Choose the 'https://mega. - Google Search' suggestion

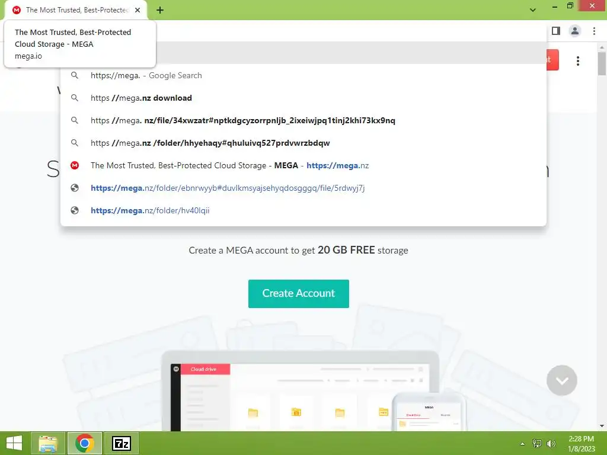303,75
